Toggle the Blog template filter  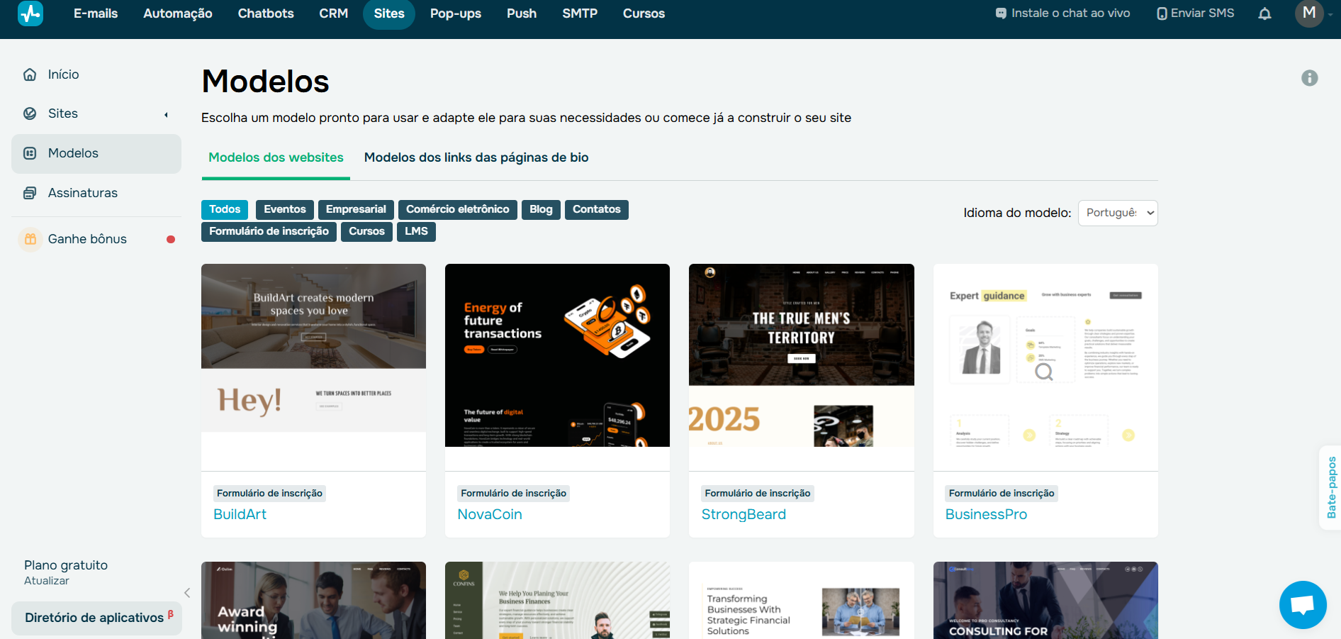pyautogui.click(x=540, y=209)
